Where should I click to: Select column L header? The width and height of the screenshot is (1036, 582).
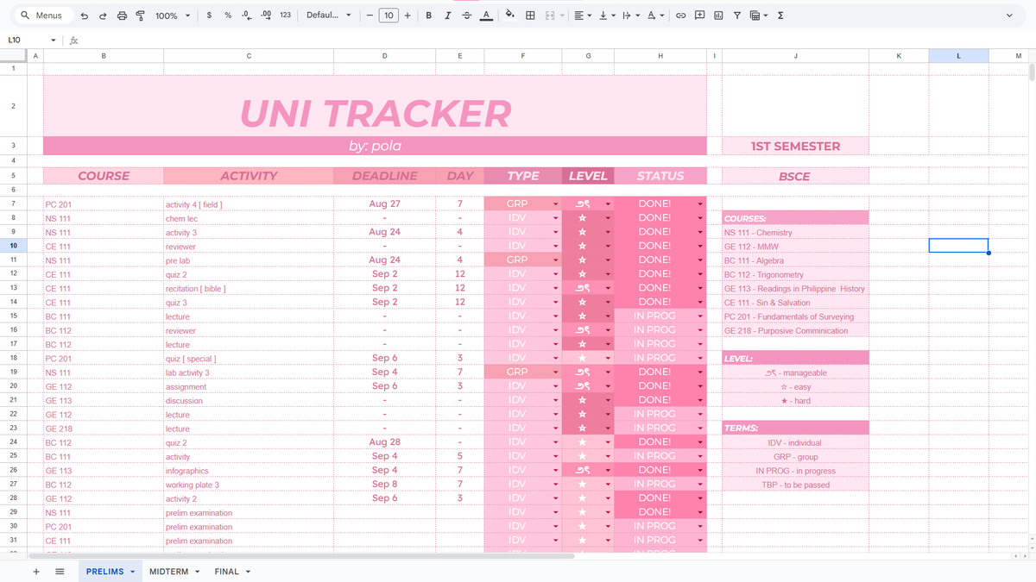pos(958,56)
